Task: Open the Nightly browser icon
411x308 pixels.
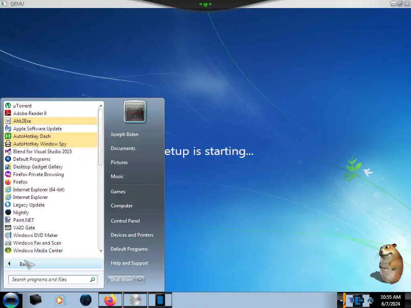Action: pos(8,213)
